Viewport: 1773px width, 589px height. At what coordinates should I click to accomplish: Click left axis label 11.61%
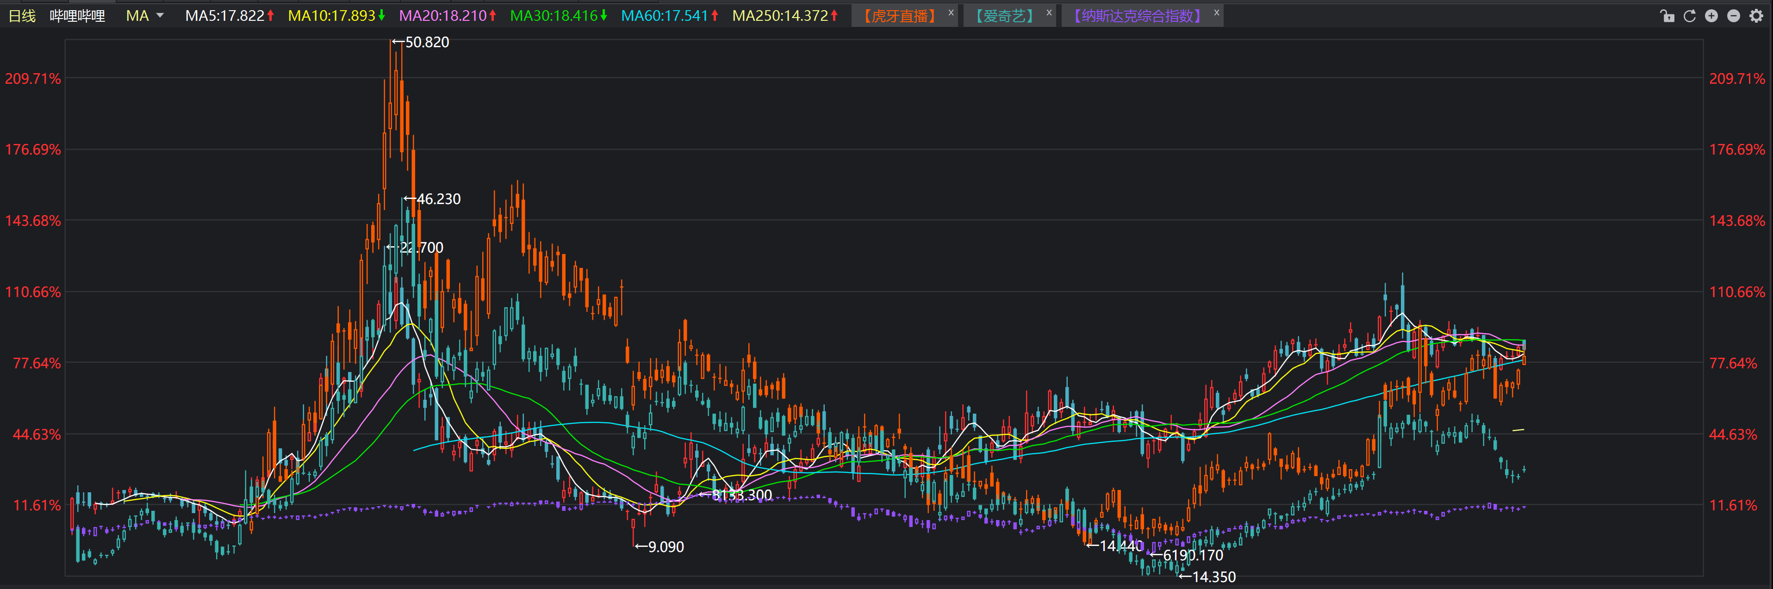pyautogui.click(x=37, y=505)
